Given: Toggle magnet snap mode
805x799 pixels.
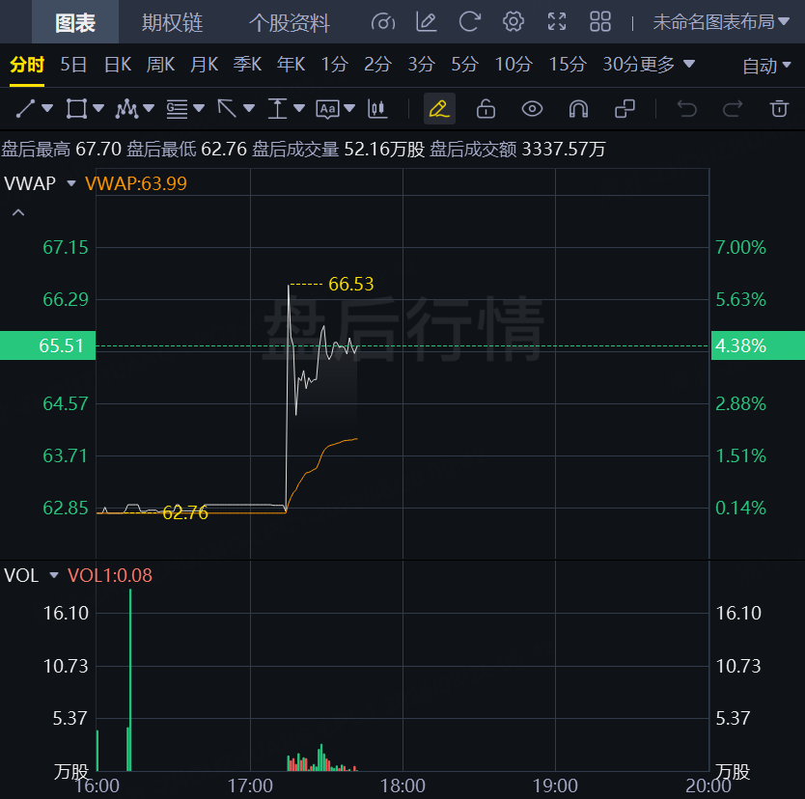Looking at the screenshot, I should pyautogui.click(x=578, y=109).
